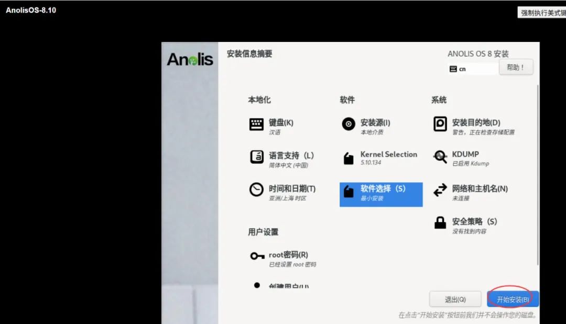Click the highlighted software selection icon
566x324 pixels.
349,191
